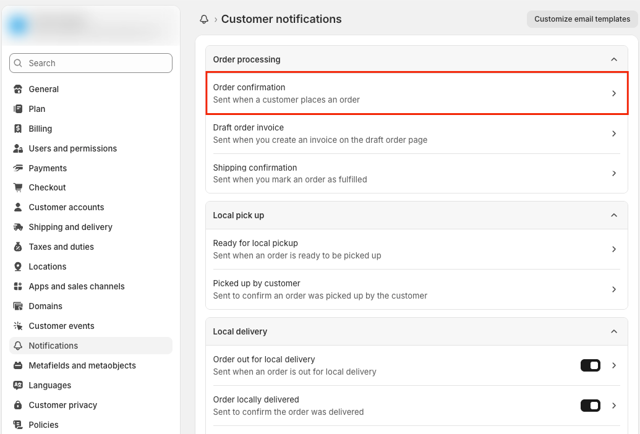Select Notifications label in settings sidebar
Image resolution: width=640 pixels, height=434 pixels.
pyautogui.click(x=53, y=346)
